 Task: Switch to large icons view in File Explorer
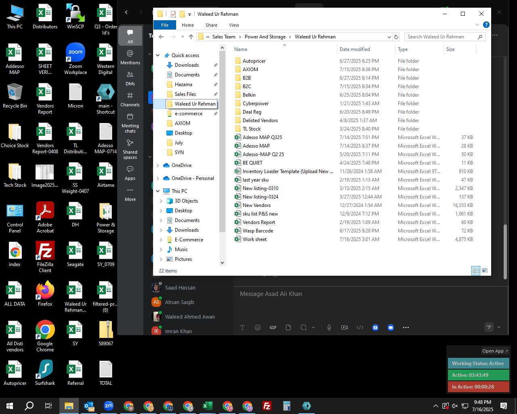(x=485, y=270)
